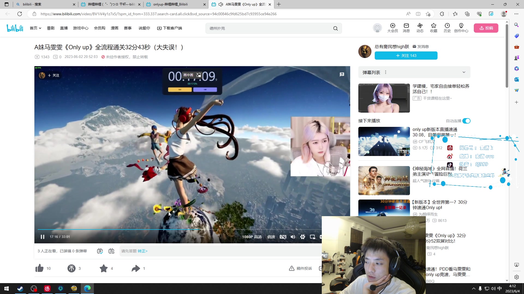Open 游戏中心 page
The image size is (524, 294).
[81, 28]
